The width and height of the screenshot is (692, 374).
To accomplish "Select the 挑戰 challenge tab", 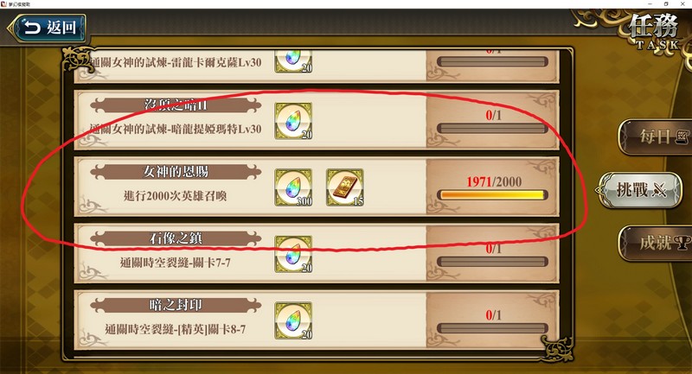I will pos(640,190).
